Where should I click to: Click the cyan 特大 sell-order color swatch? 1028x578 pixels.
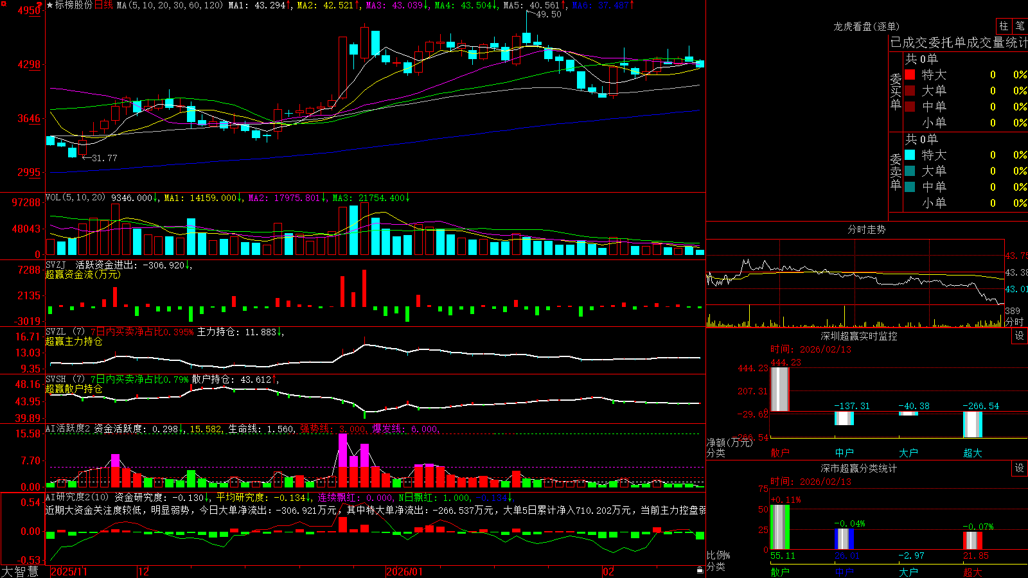click(910, 155)
